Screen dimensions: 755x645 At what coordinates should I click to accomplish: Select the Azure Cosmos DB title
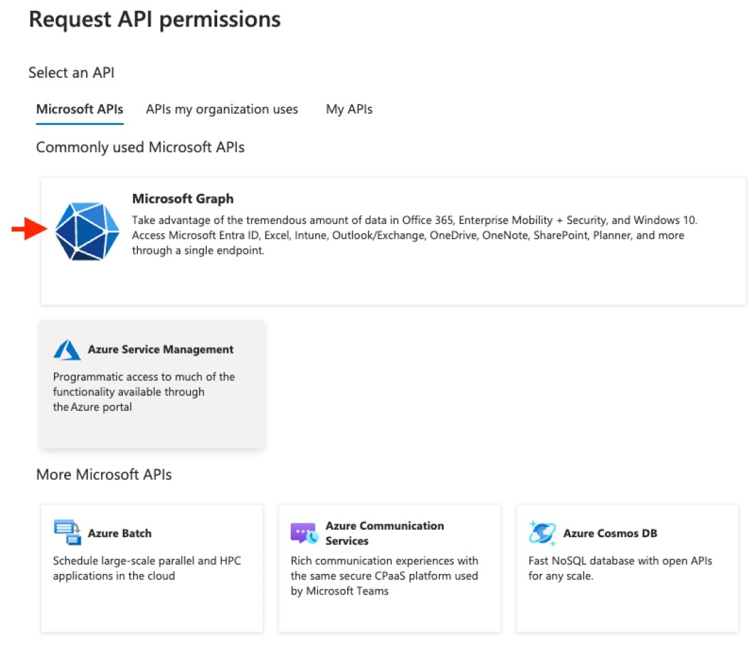click(x=610, y=533)
